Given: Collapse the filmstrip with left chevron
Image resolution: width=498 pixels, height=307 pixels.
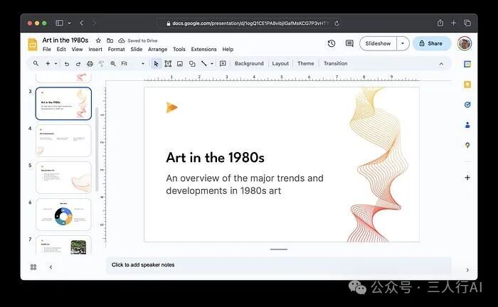Looking at the screenshot, I should pos(51,267).
